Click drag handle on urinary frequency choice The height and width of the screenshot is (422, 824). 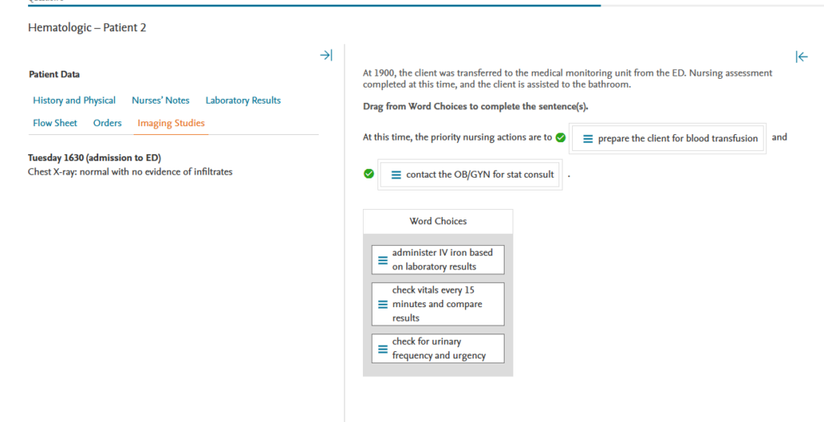coord(383,349)
